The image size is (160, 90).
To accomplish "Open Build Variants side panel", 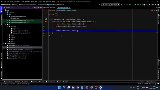I will tap(1, 75).
